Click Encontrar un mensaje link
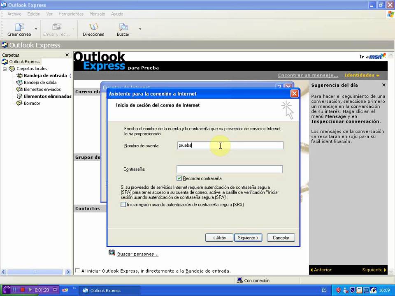 [x=308, y=75]
